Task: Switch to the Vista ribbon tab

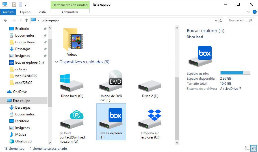Action: [42, 12]
